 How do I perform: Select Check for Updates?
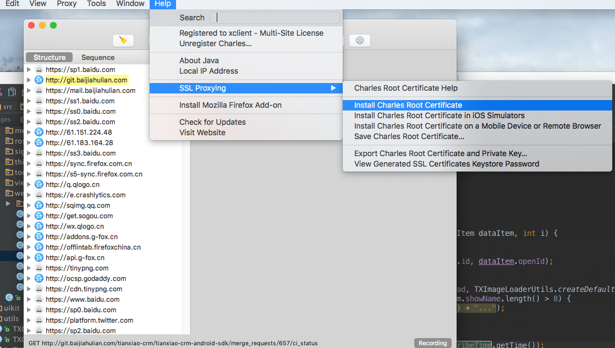point(246,122)
